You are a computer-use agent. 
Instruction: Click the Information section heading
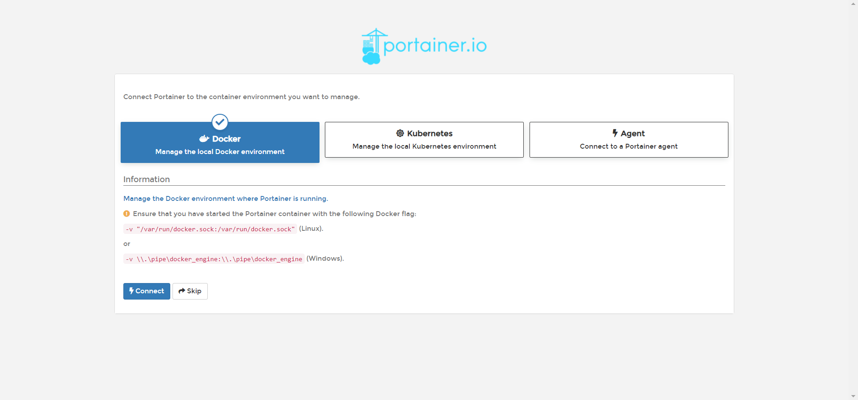(x=147, y=179)
